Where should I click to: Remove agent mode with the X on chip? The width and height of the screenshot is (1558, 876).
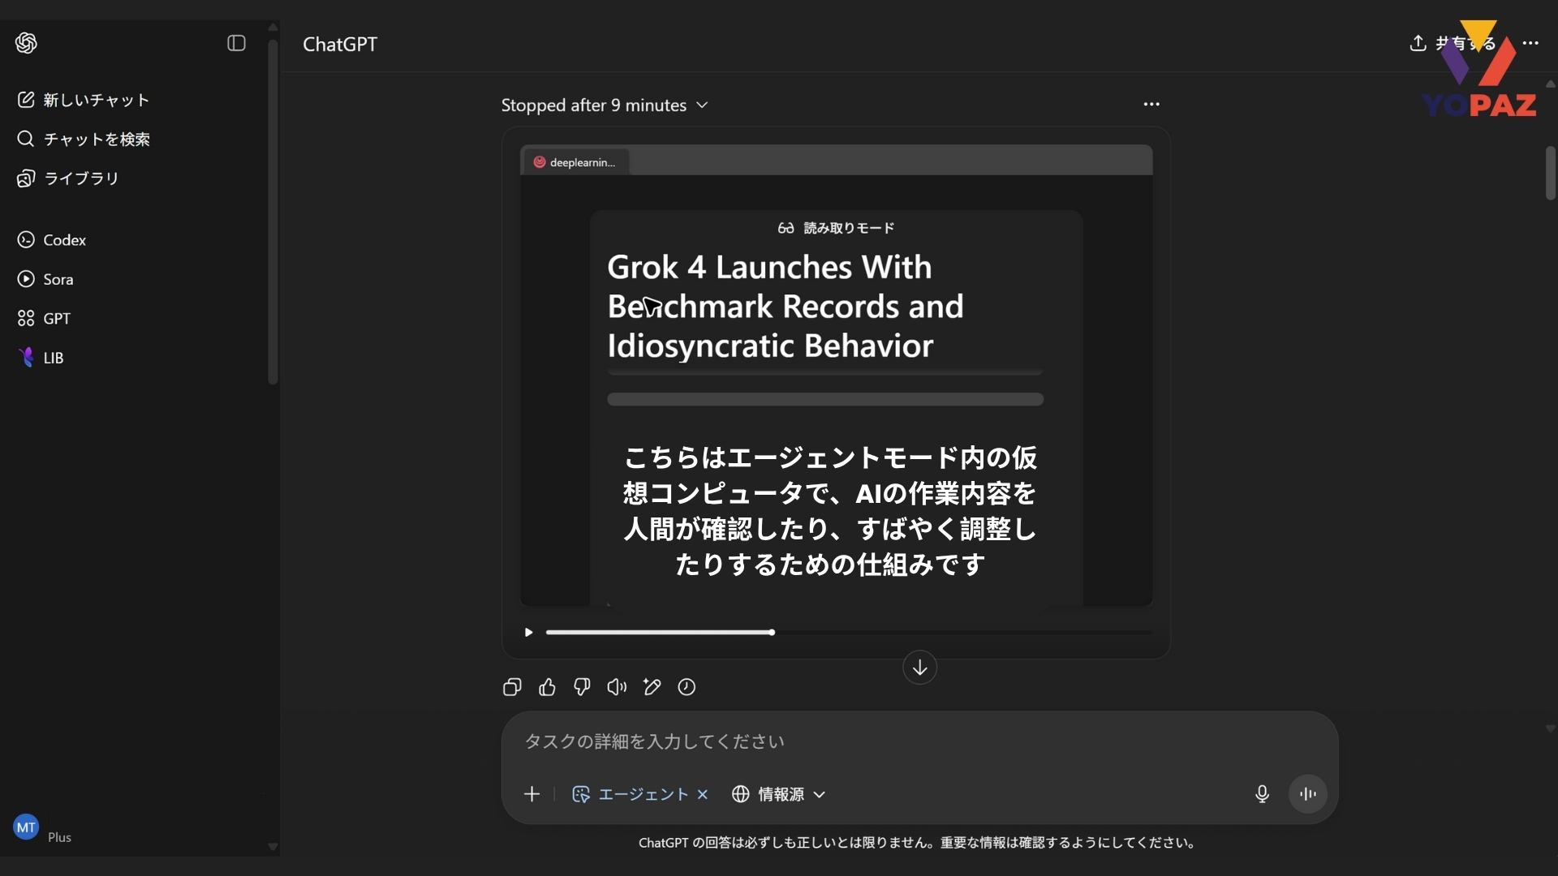[703, 795]
